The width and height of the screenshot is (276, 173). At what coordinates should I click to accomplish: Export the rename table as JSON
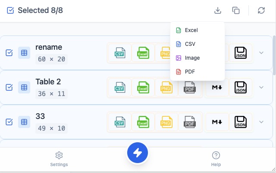point(240,53)
